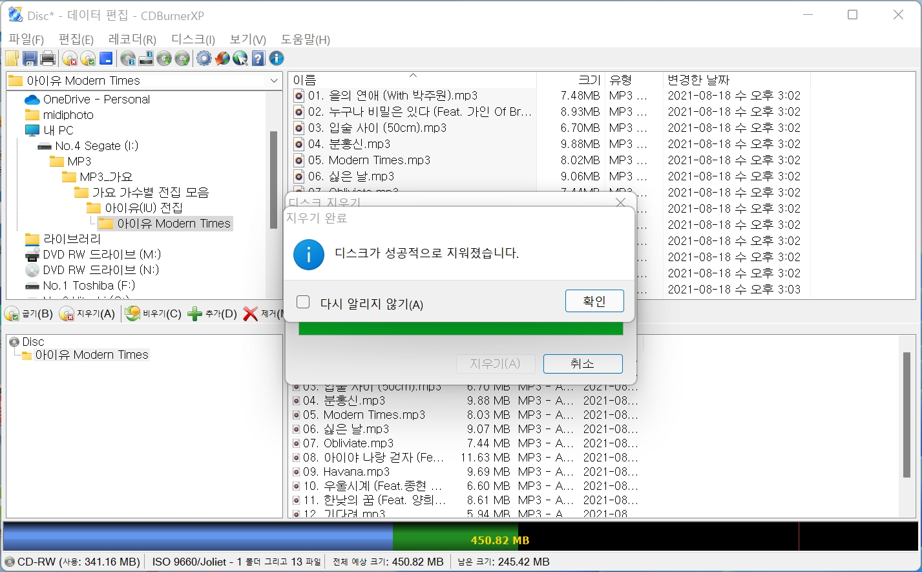Click the printer icon in the toolbar
Screen dimensions: 922x572
coord(48,59)
